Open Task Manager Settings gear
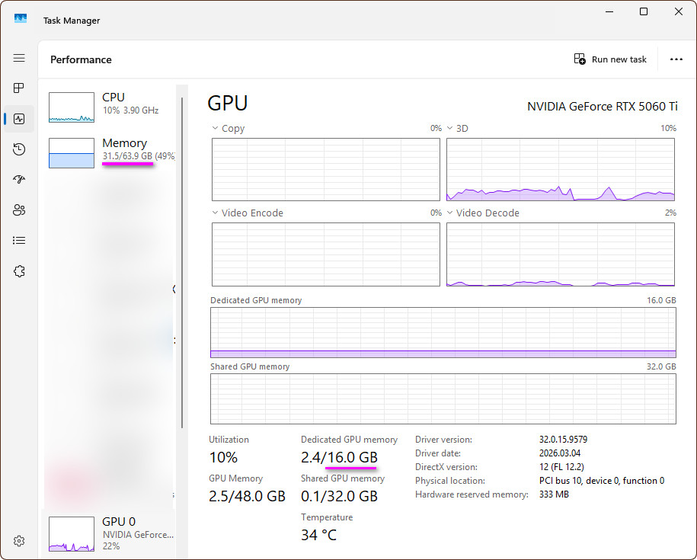Screen dimensions: 697x560 [19, 541]
